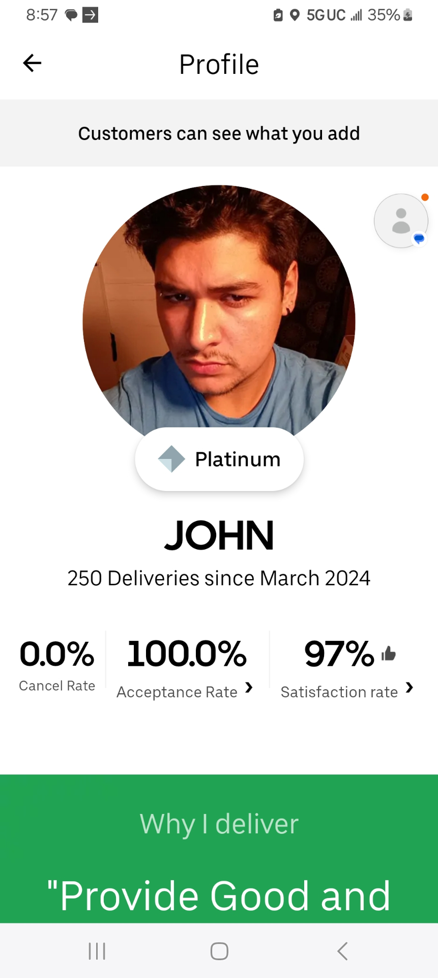438x978 pixels.
Task: Tap the location pin icon in status bar
Action: pos(296,15)
